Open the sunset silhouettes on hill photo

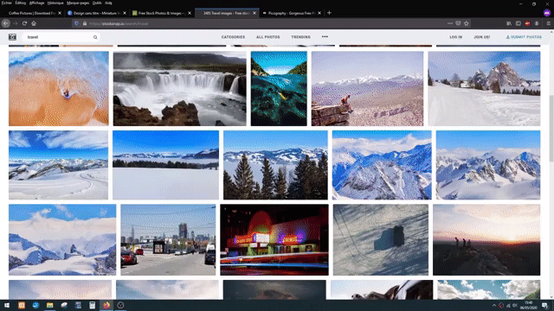[486, 240]
